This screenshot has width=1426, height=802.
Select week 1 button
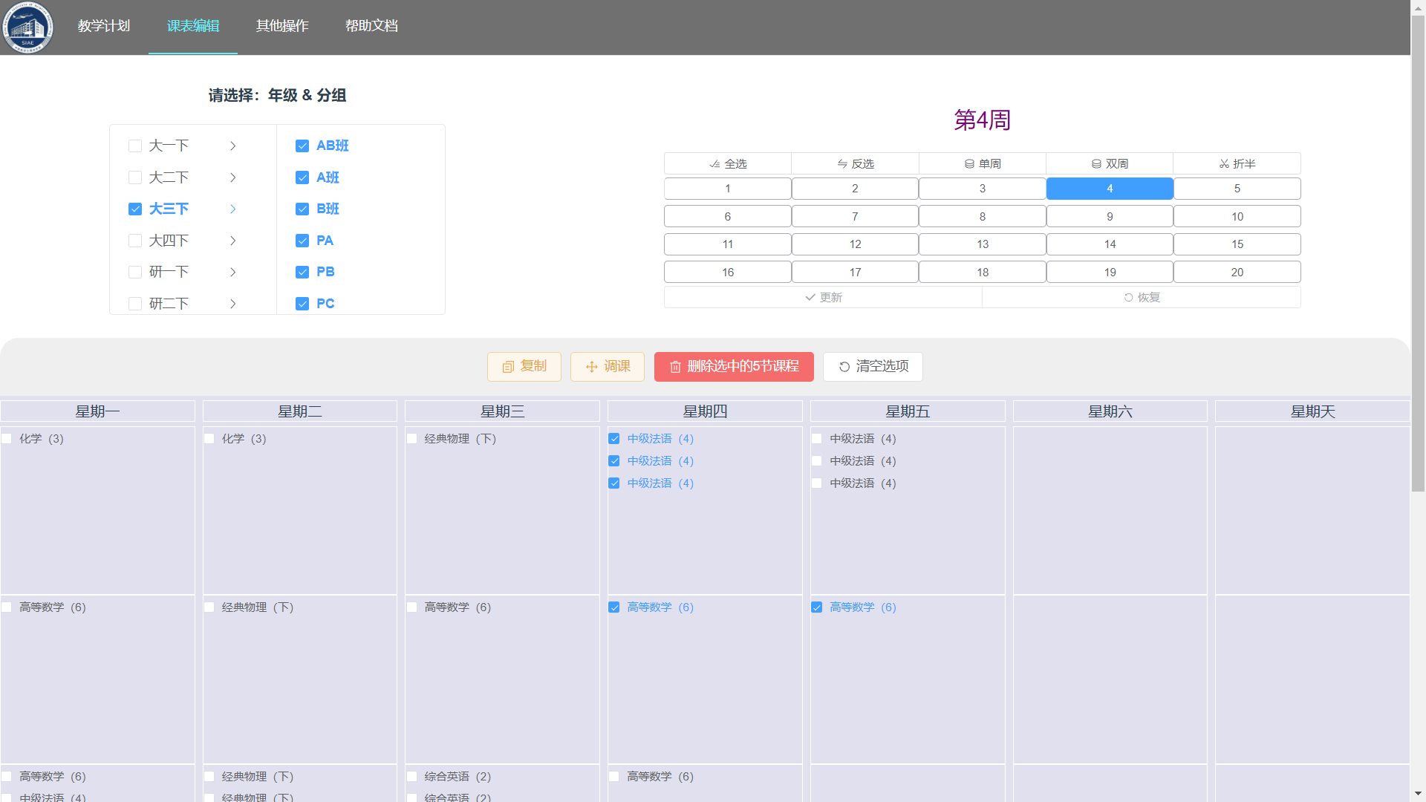click(x=728, y=189)
